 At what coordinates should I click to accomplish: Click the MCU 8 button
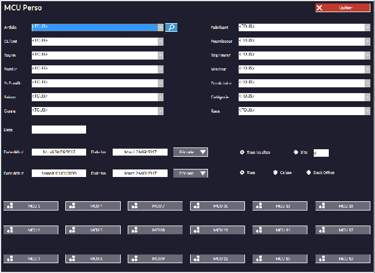(155, 230)
